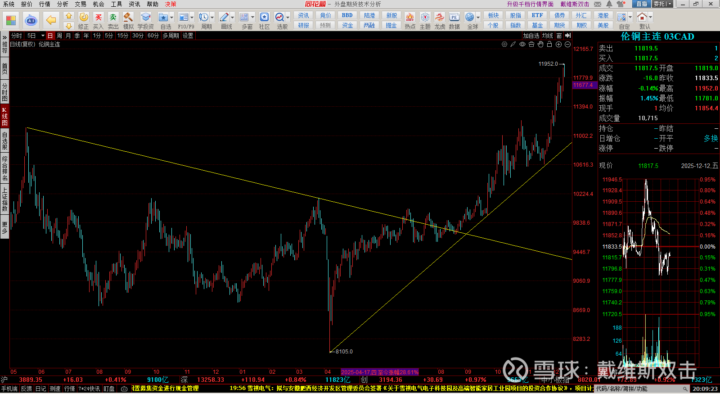The width and height of the screenshot is (720, 394).
Task: Toggle 均线 moving average display
Action: click(548, 36)
